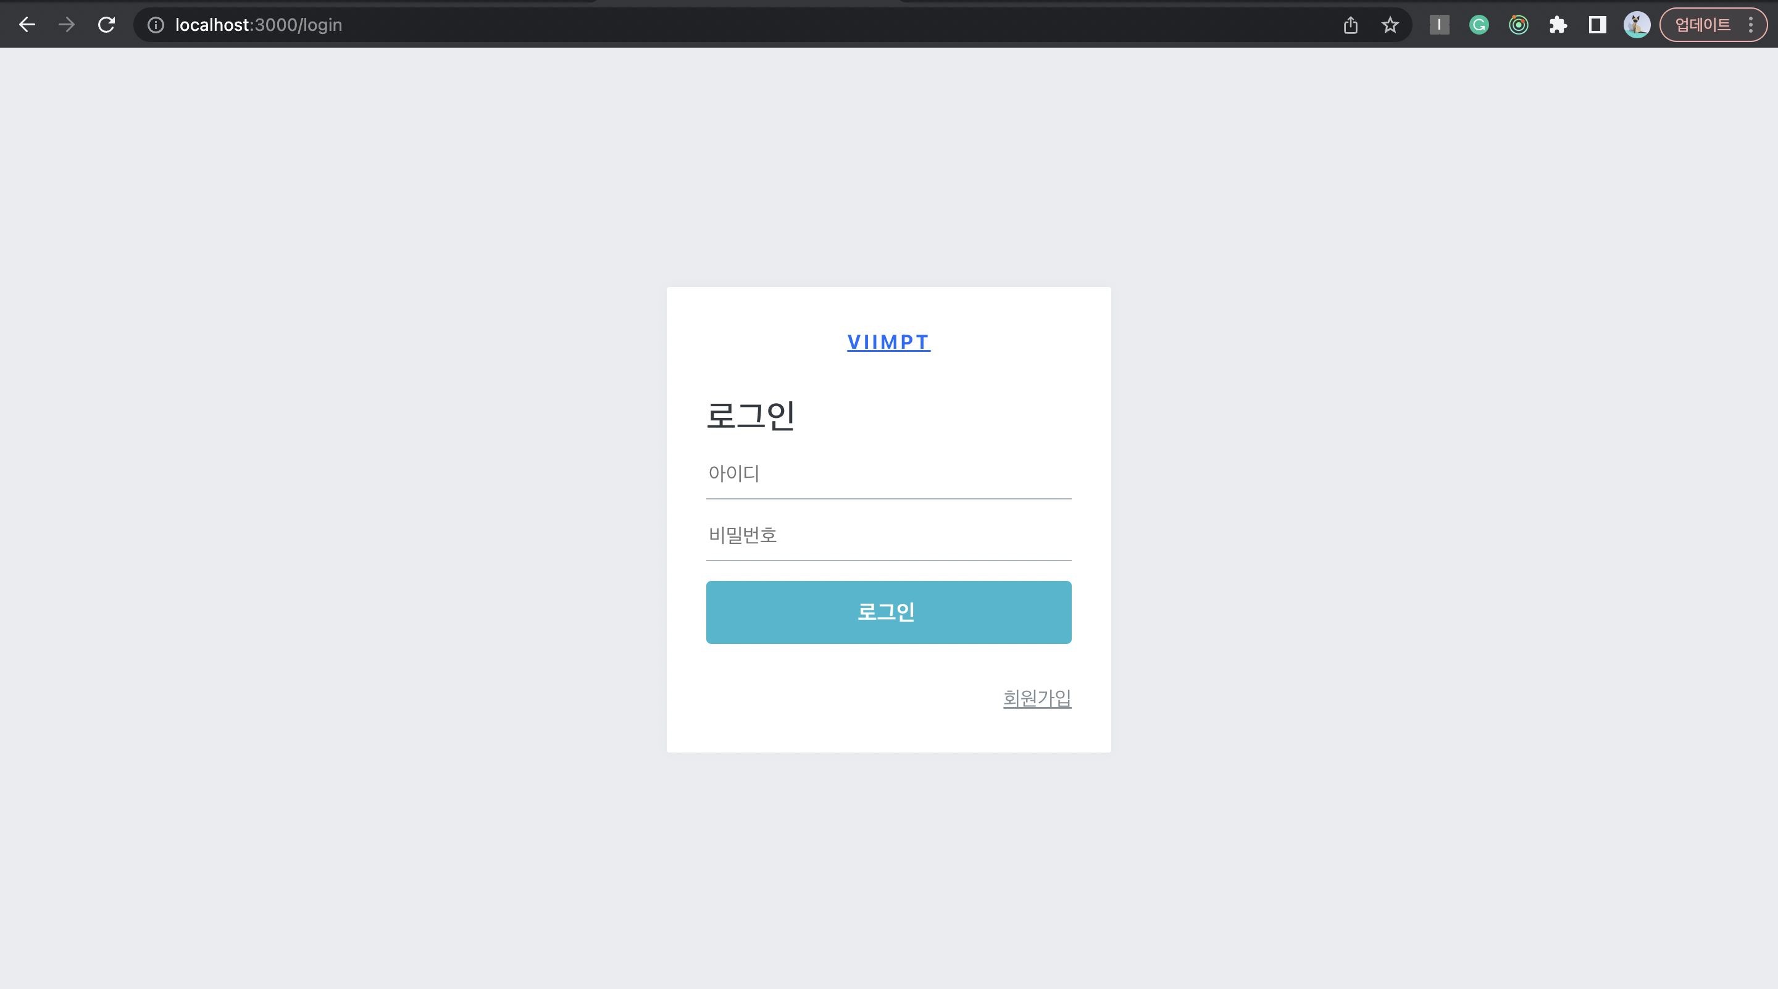1778x989 pixels.
Task: Focus the 아이디 input field
Action: pyautogui.click(x=888, y=474)
